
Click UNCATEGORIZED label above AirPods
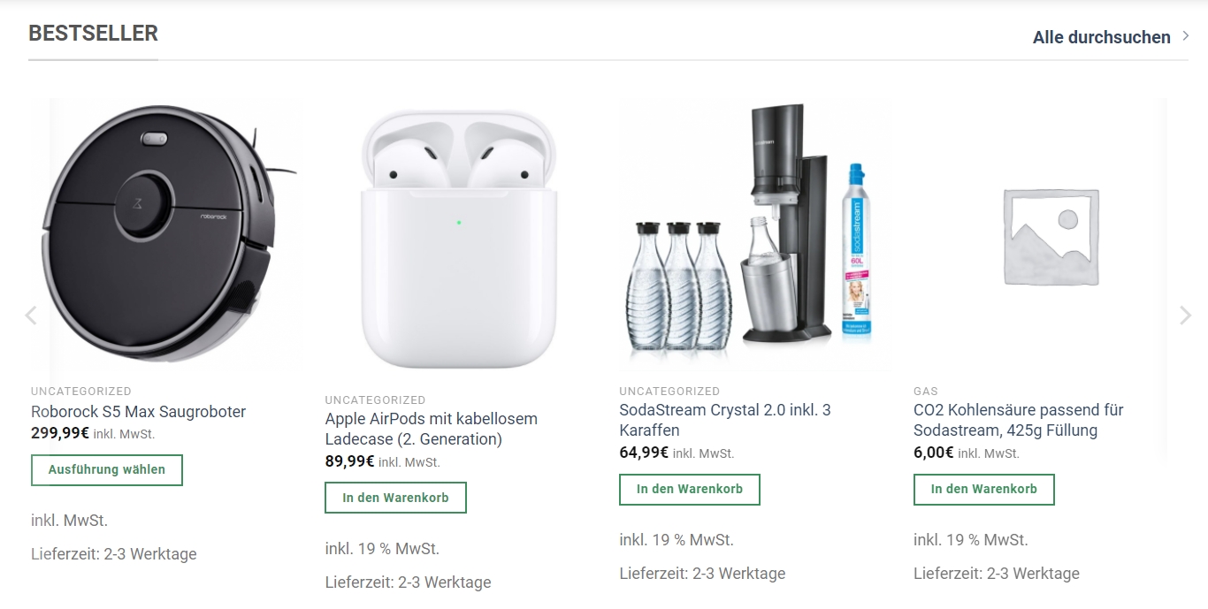(375, 400)
